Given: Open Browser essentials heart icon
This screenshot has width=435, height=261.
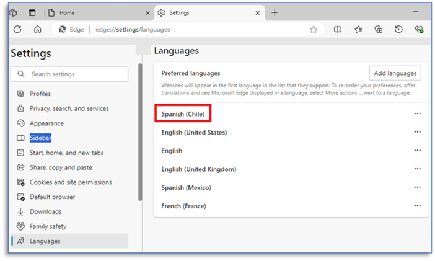Looking at the screenshot, I should (419, 29).
